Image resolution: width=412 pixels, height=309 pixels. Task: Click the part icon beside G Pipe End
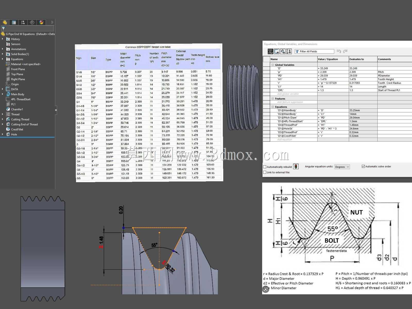[3, 34]
